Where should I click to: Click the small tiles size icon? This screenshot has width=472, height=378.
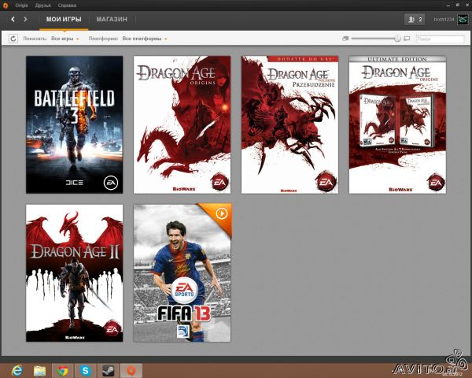coord(345,39)
